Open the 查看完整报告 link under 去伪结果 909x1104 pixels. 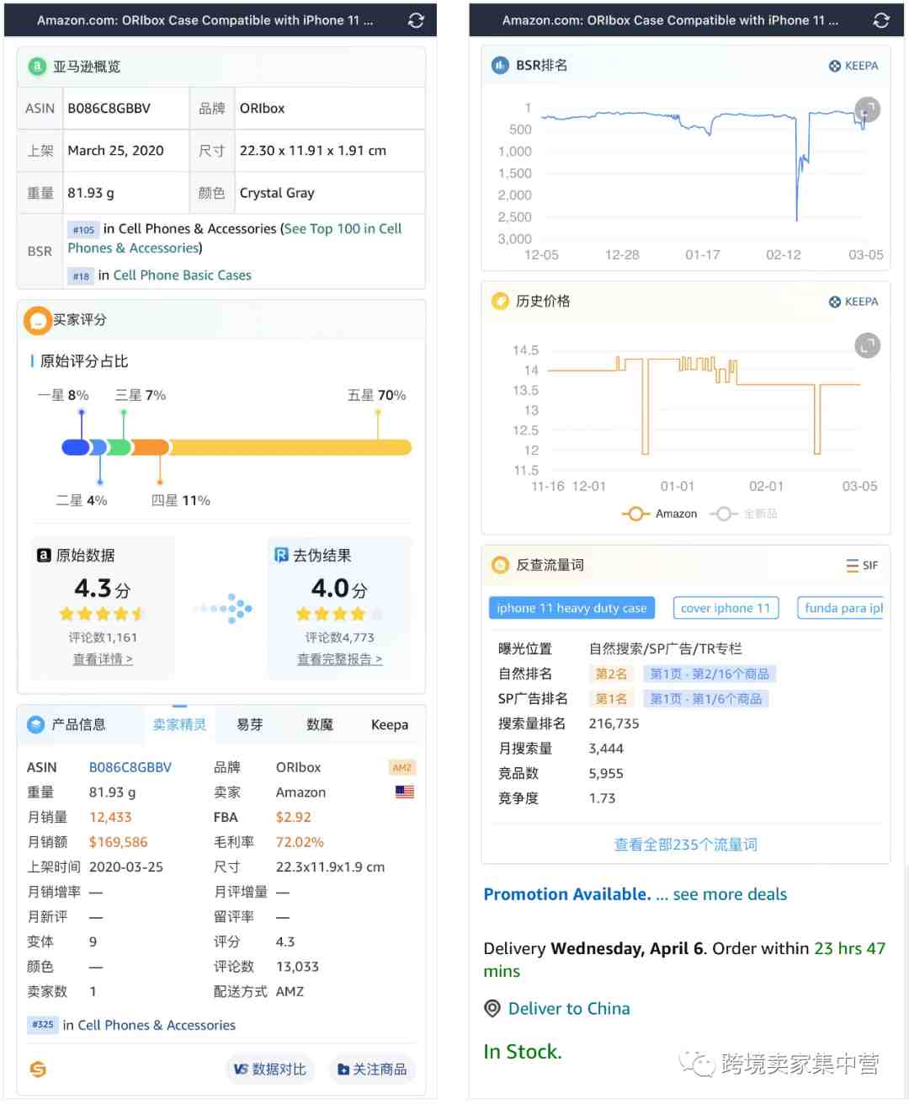click(x=340, y=659)
